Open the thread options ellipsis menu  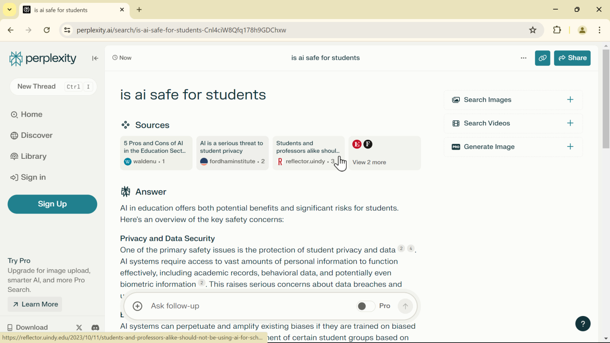coord(523,58)
